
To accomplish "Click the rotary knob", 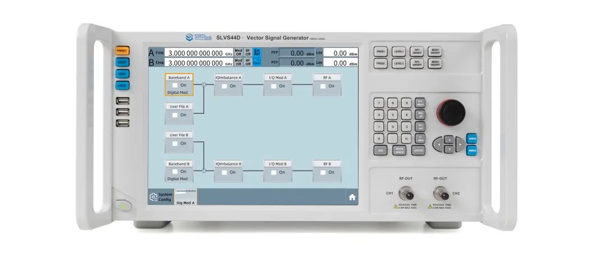I will click(x=451, y=112).
